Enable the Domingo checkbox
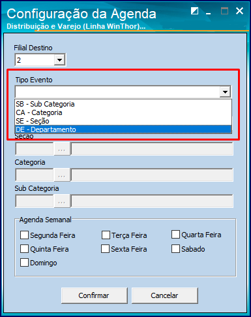 click(x=24, y=263)
